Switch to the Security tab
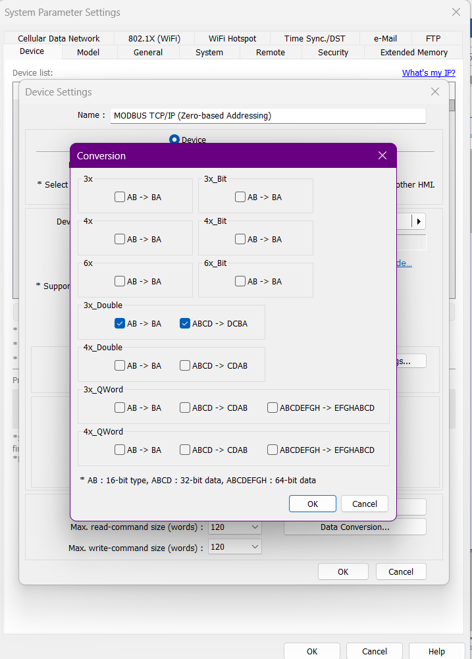 [x=333, y=52]
